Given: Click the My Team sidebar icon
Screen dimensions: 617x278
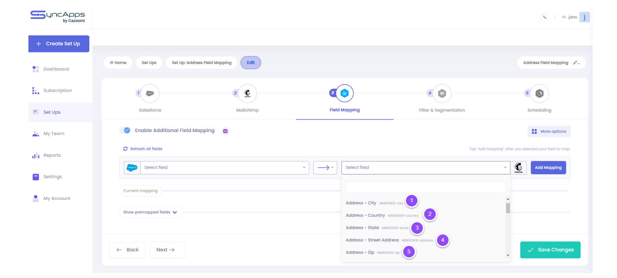Looking at the screenshot, I should [36, 133].
